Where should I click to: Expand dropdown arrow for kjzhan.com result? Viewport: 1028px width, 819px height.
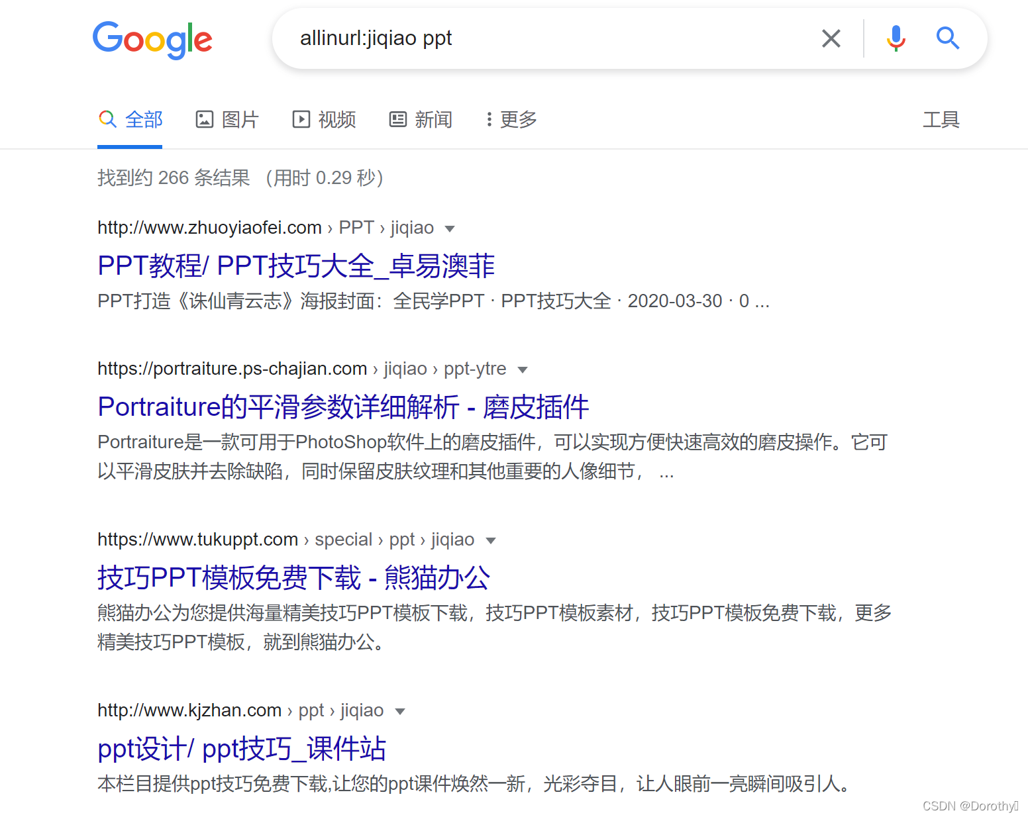point(399,712)
